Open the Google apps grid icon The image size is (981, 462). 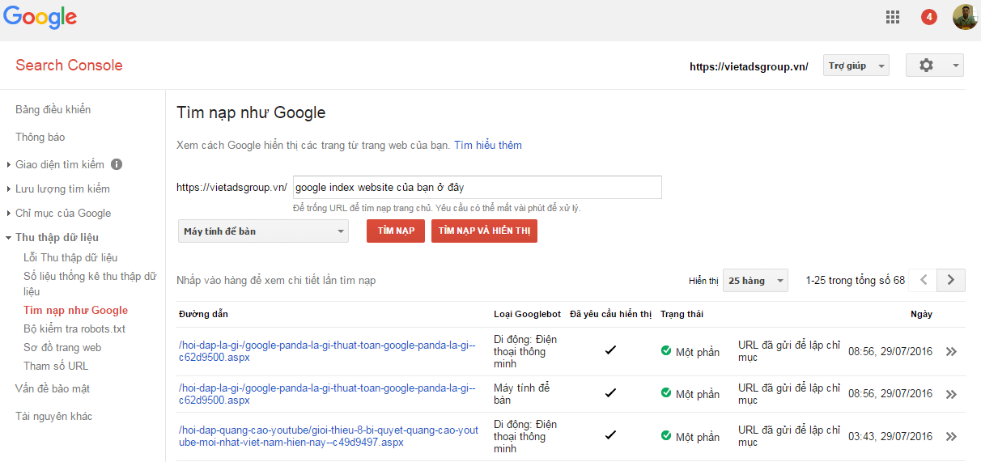(x=893, y=17)
